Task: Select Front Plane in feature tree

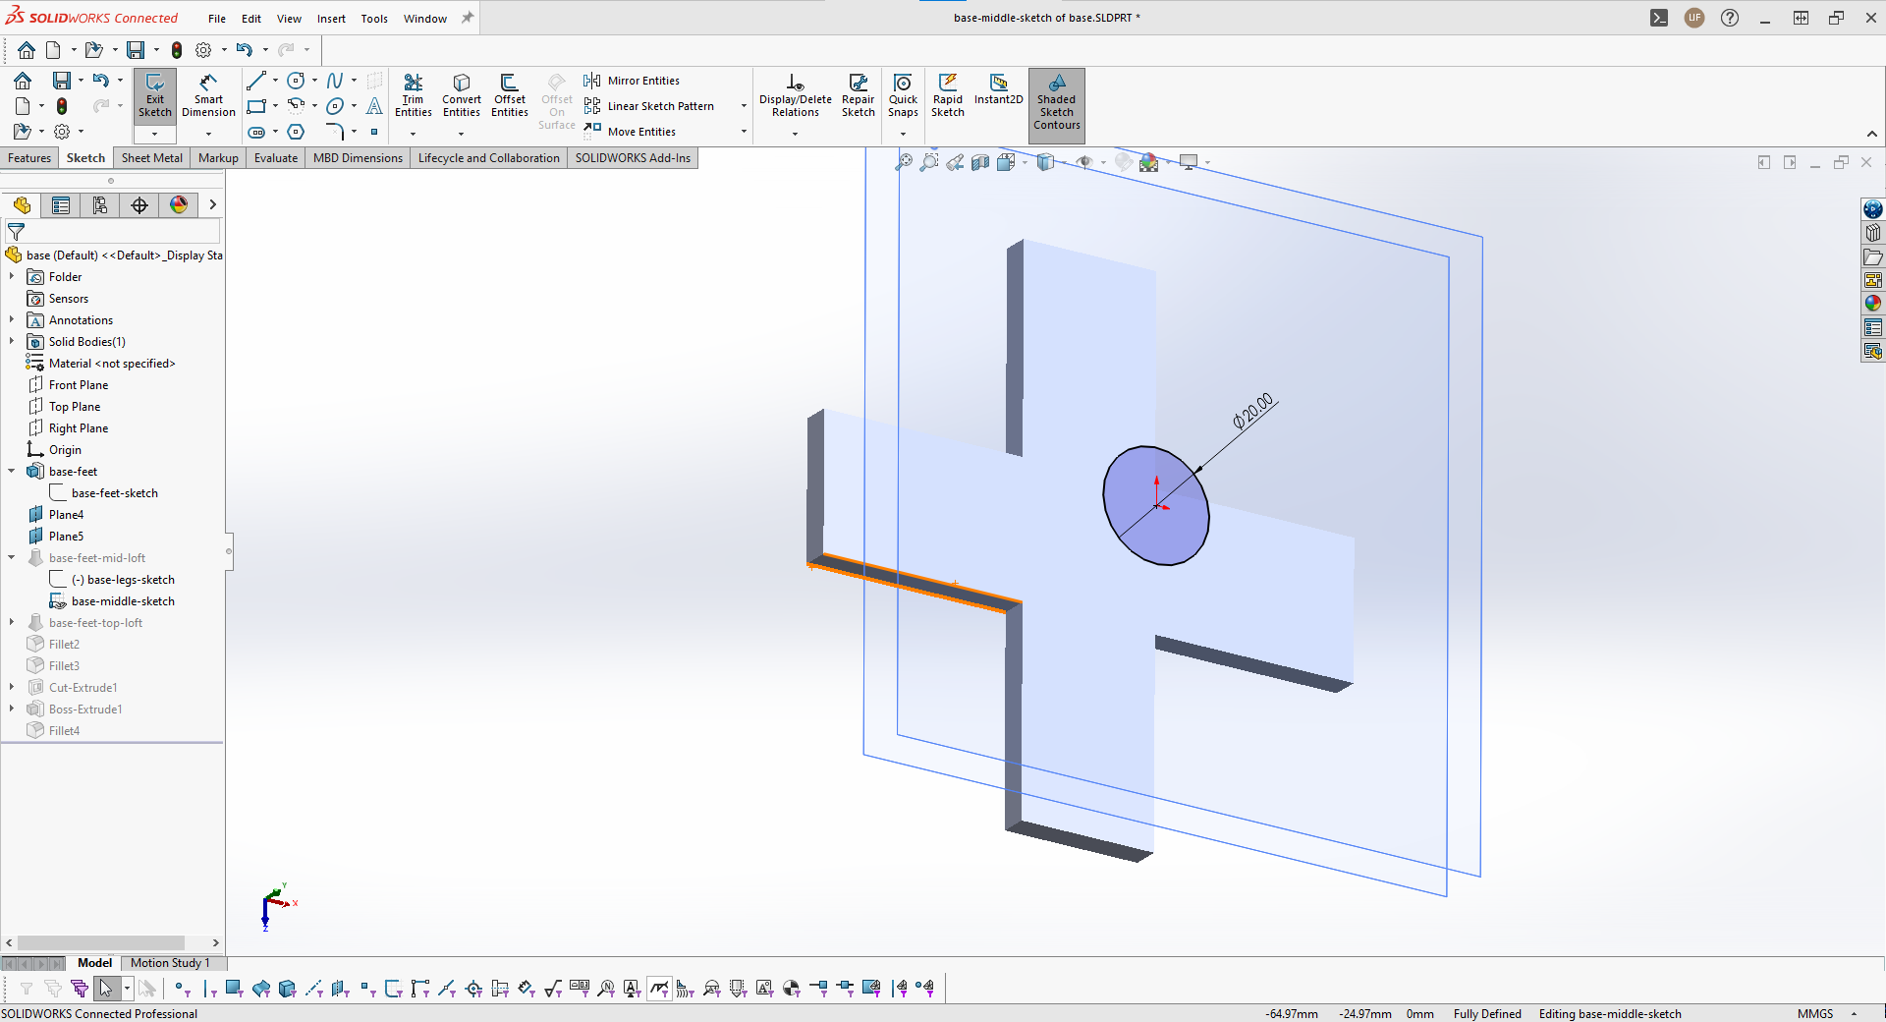Action: 79,385
